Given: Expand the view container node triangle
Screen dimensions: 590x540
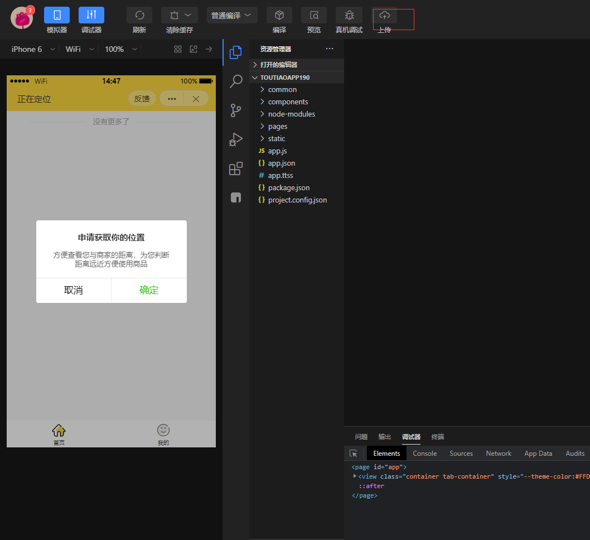Looking at the screenshot, I should point(355,476).
